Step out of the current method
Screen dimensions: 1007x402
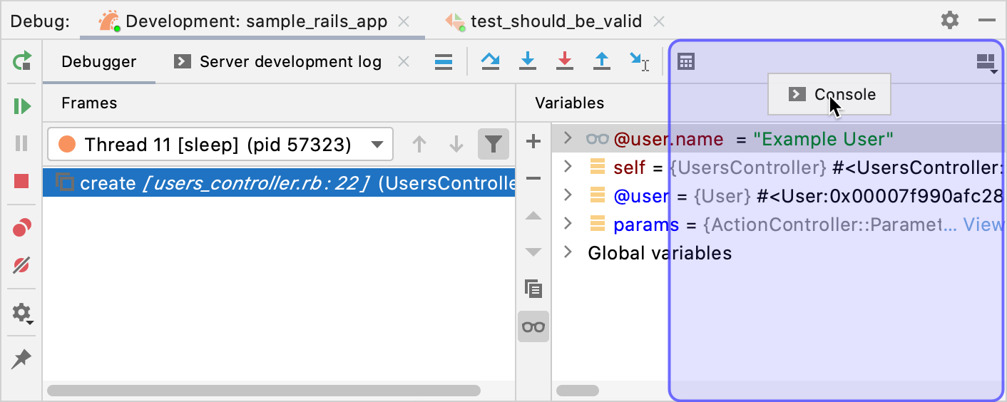click(x=602, y=62)
